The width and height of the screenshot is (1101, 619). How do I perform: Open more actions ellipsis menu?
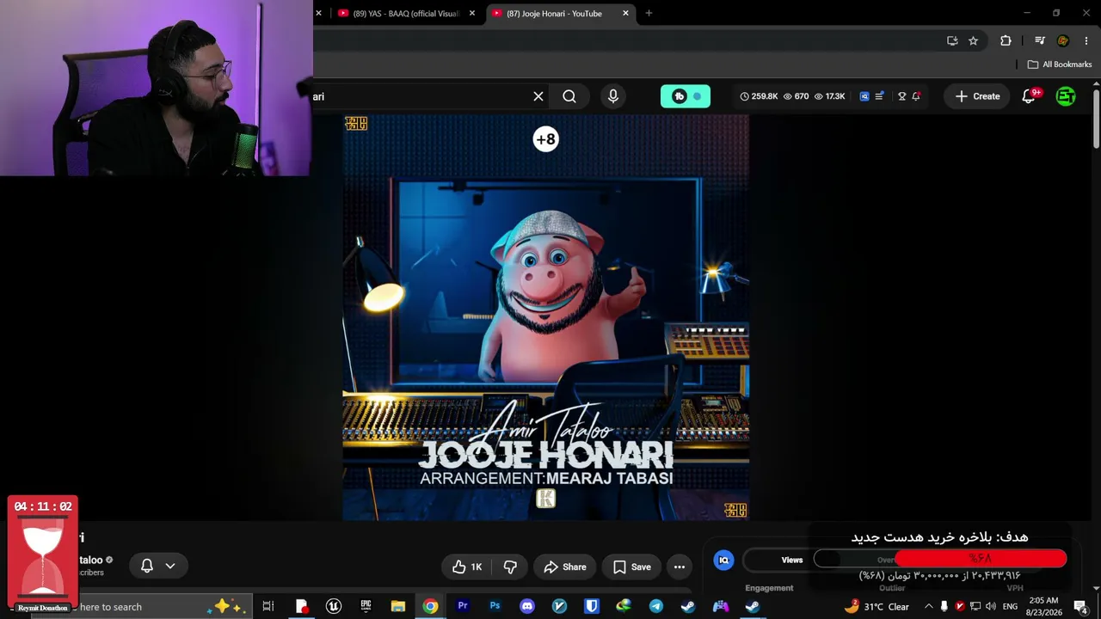click(680, 567)
